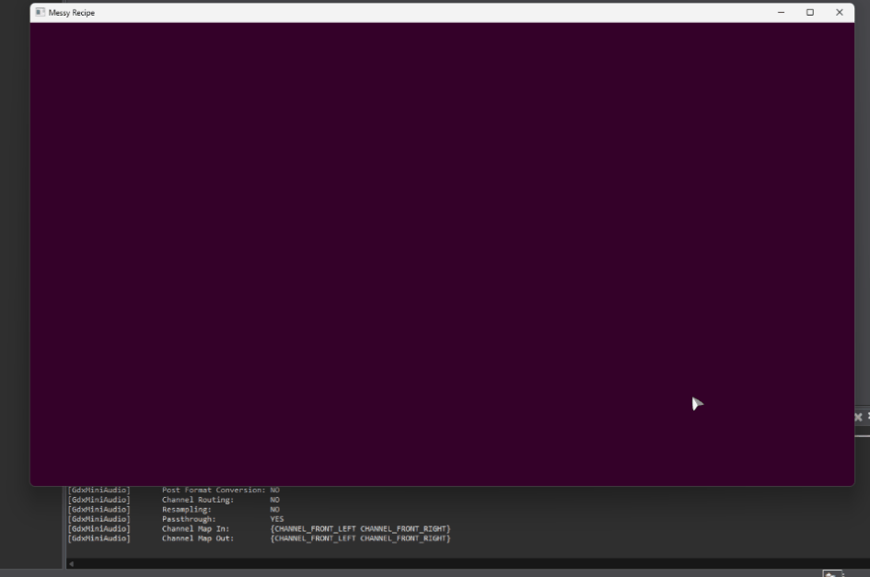
Task: Close the Messy Recipe game window
Action: 840,13
